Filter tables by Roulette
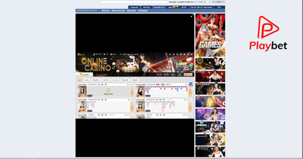 pyautogui.click(x=135, y=80)
